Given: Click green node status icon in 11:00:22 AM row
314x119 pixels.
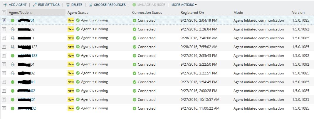Looking at the screenshot, I should [13, 108].
